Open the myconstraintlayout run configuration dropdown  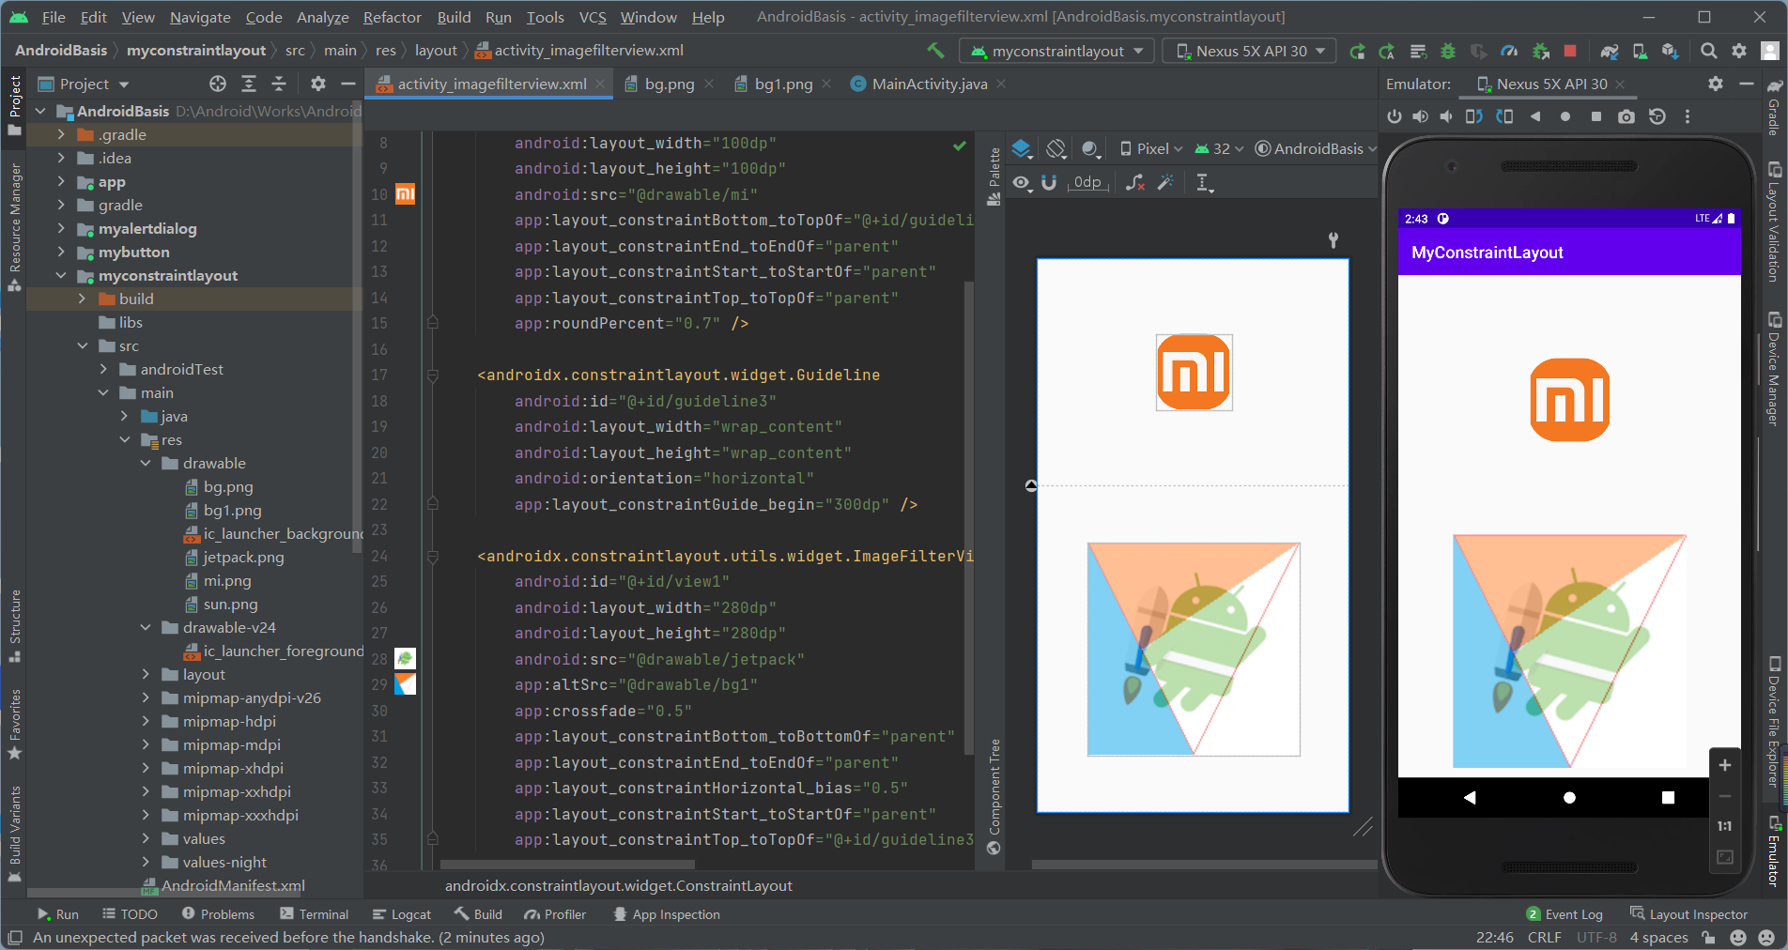tap(1056, 51)
